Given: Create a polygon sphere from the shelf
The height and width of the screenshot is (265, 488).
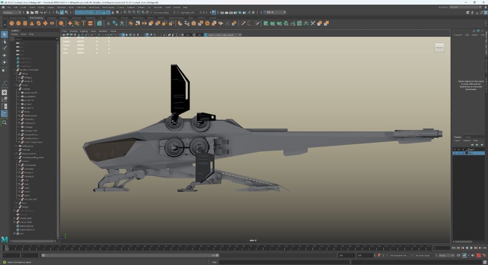Looking at the screenshot, I should tap(12, 23).
